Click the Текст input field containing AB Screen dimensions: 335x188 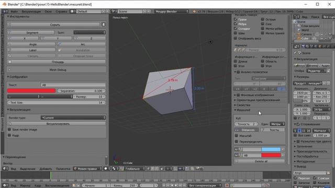[x=73, y=85]
